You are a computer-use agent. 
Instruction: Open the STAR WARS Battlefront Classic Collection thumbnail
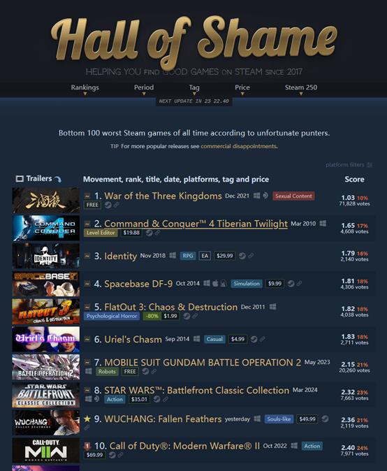[x=46, y=395]
